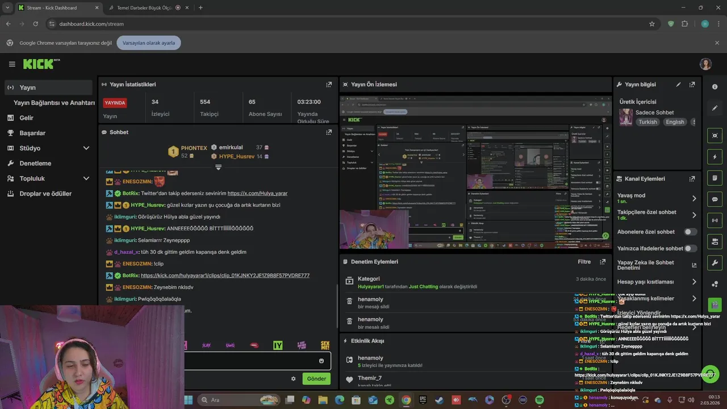Open the profile avatar menu
Screen dimensions: 727x409
(x=705, y=64)
